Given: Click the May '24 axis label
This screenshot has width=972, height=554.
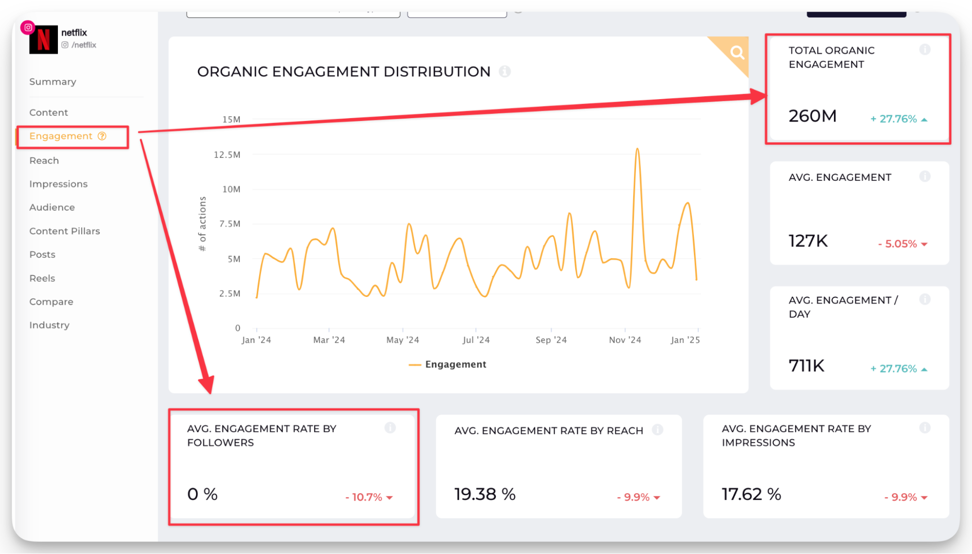Looking at the screenshot, I should [x=403, y=340].
